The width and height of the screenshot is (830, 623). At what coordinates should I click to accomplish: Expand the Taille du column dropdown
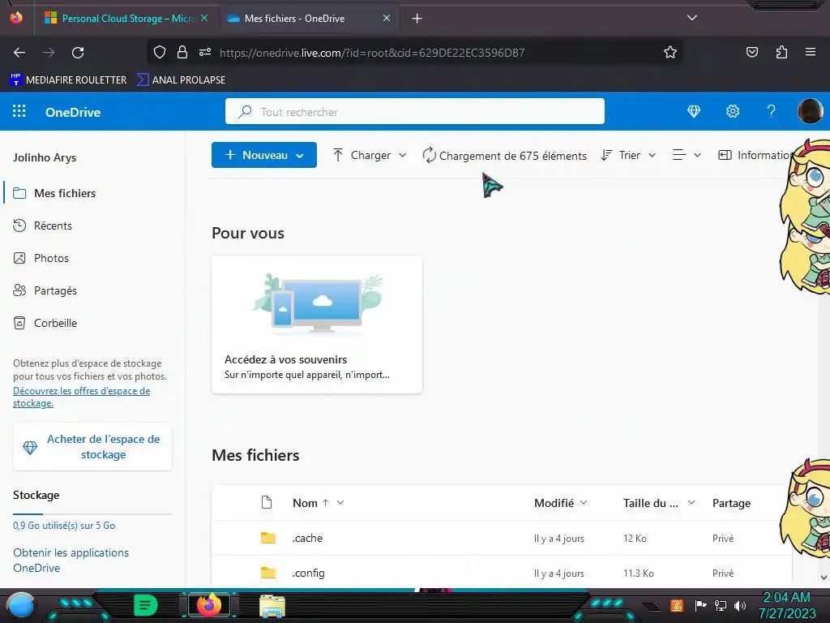(x=691, y=503)
